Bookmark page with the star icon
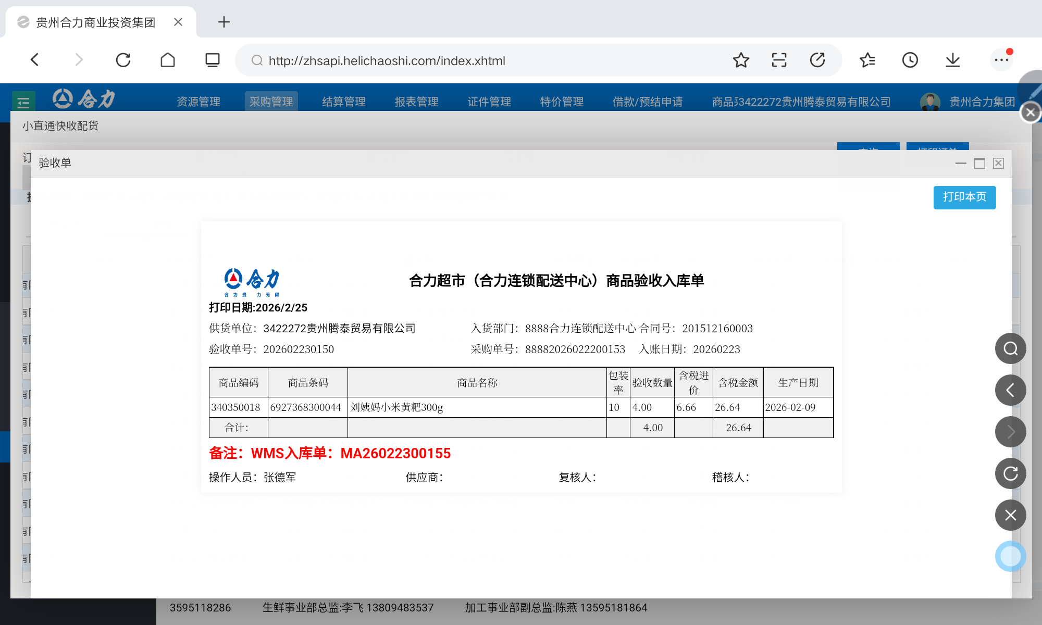Image resolution: width=1042 pixels, height=625 pixels. click(741, 60)
